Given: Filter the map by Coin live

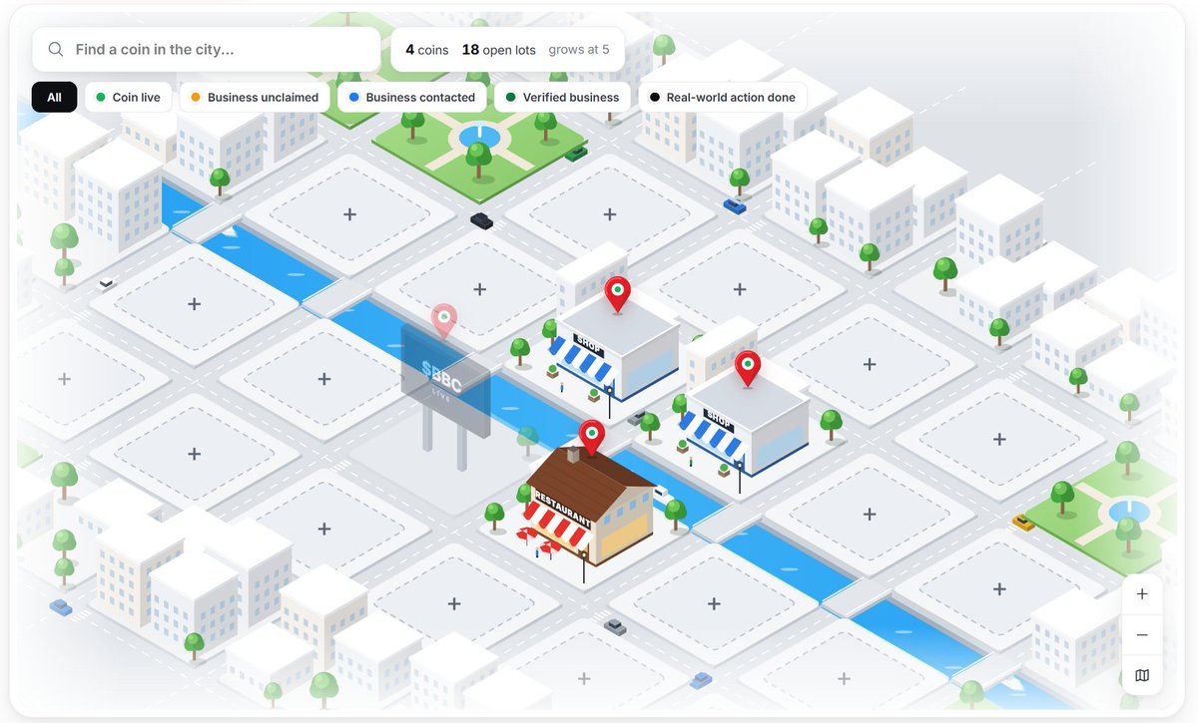Looking at the screenshot, I should pos(128,97).
